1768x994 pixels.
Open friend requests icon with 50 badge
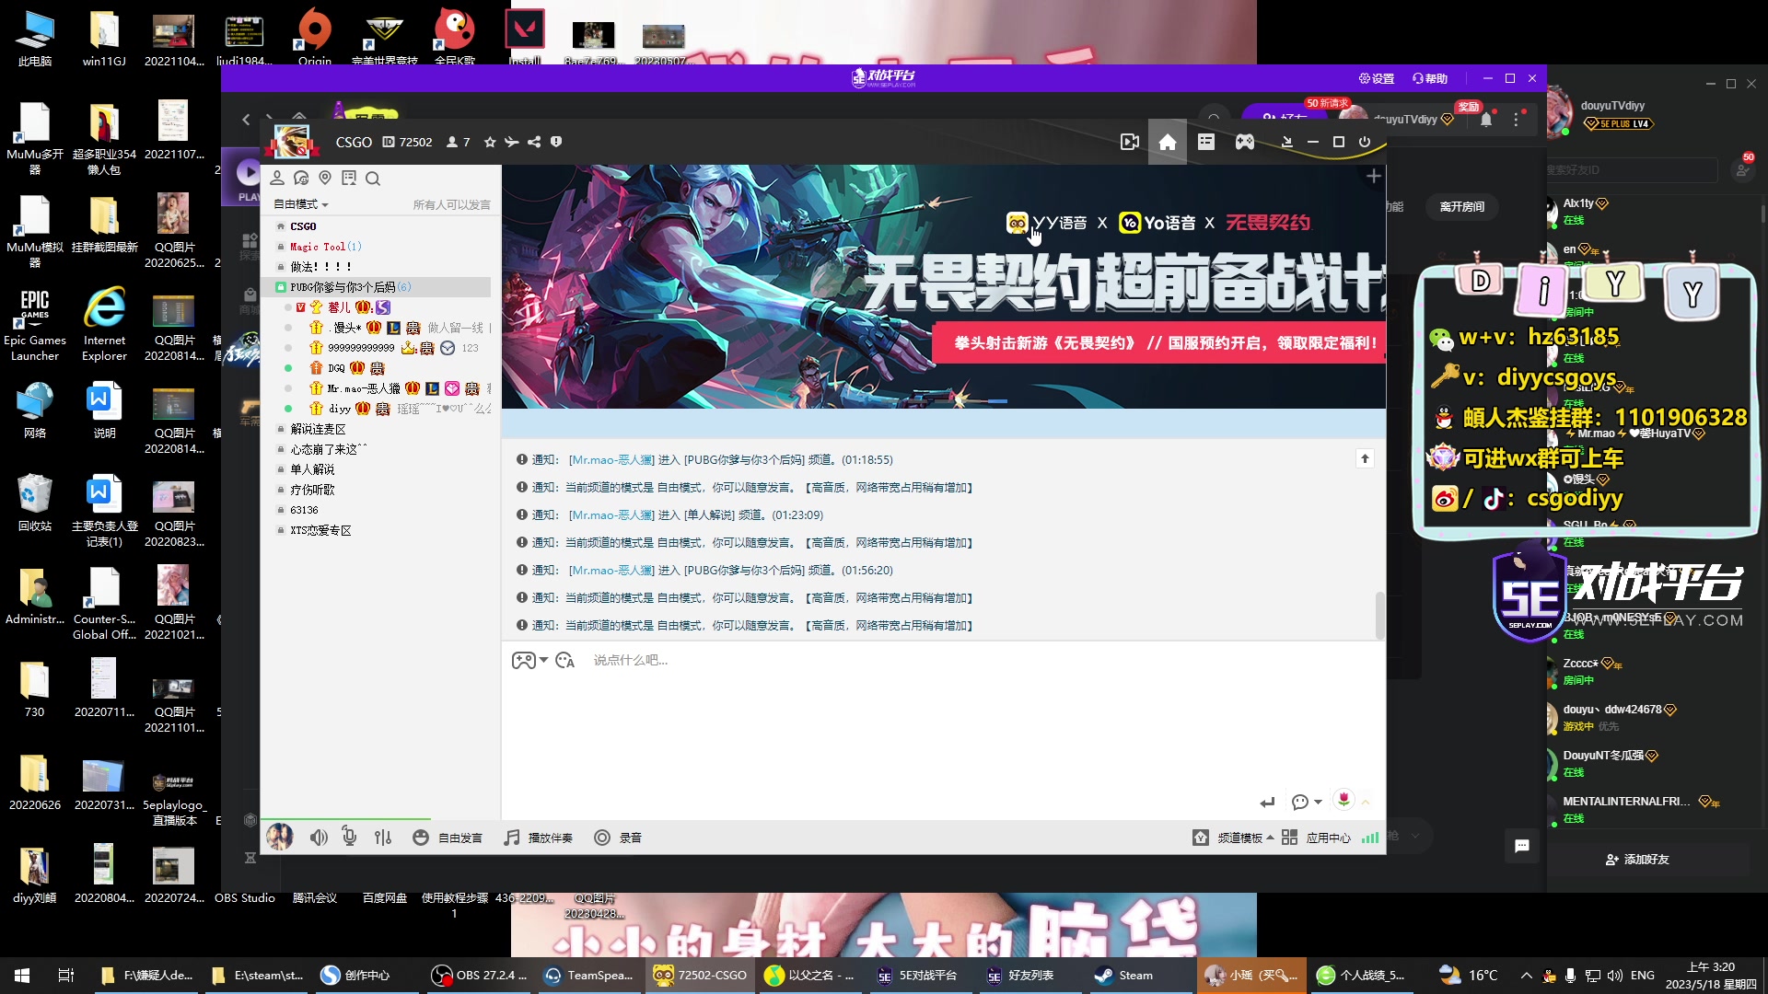coord(1741,169)
